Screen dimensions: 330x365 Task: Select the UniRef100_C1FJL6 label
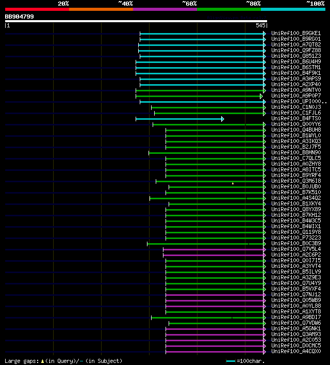click(x=296, y=113)
